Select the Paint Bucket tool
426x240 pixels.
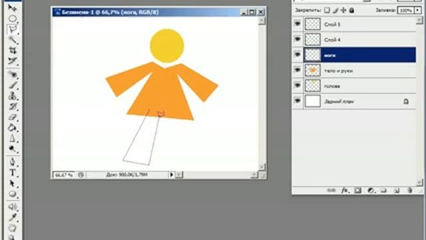[x=12, y=127]
